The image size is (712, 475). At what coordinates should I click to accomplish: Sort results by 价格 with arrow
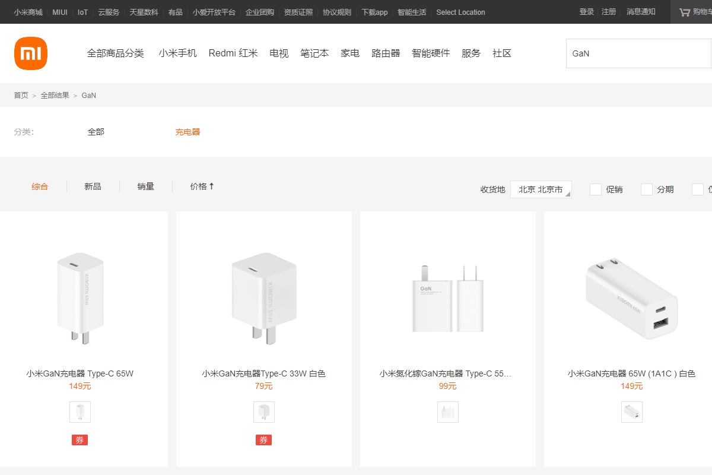coord(202,186)
